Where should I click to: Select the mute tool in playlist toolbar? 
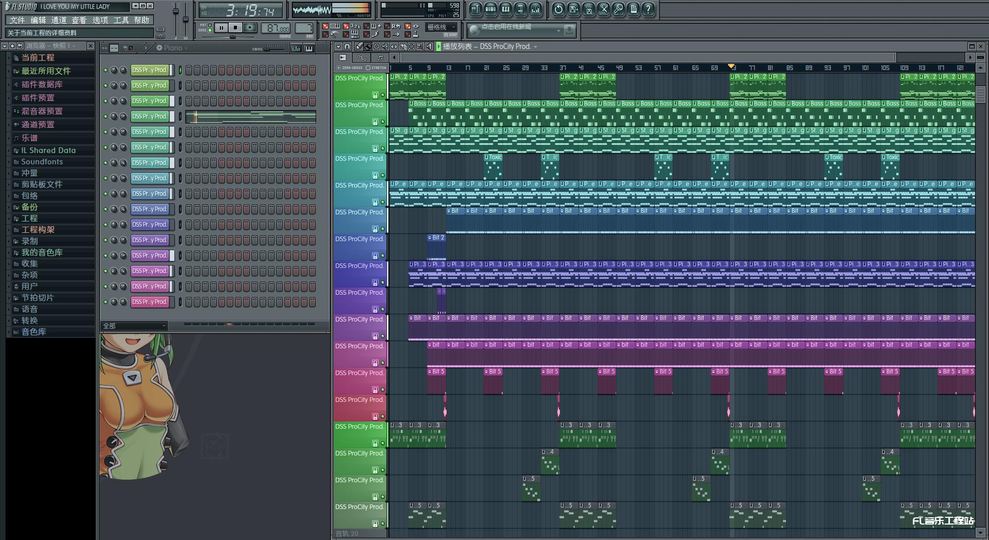(385, 46)
